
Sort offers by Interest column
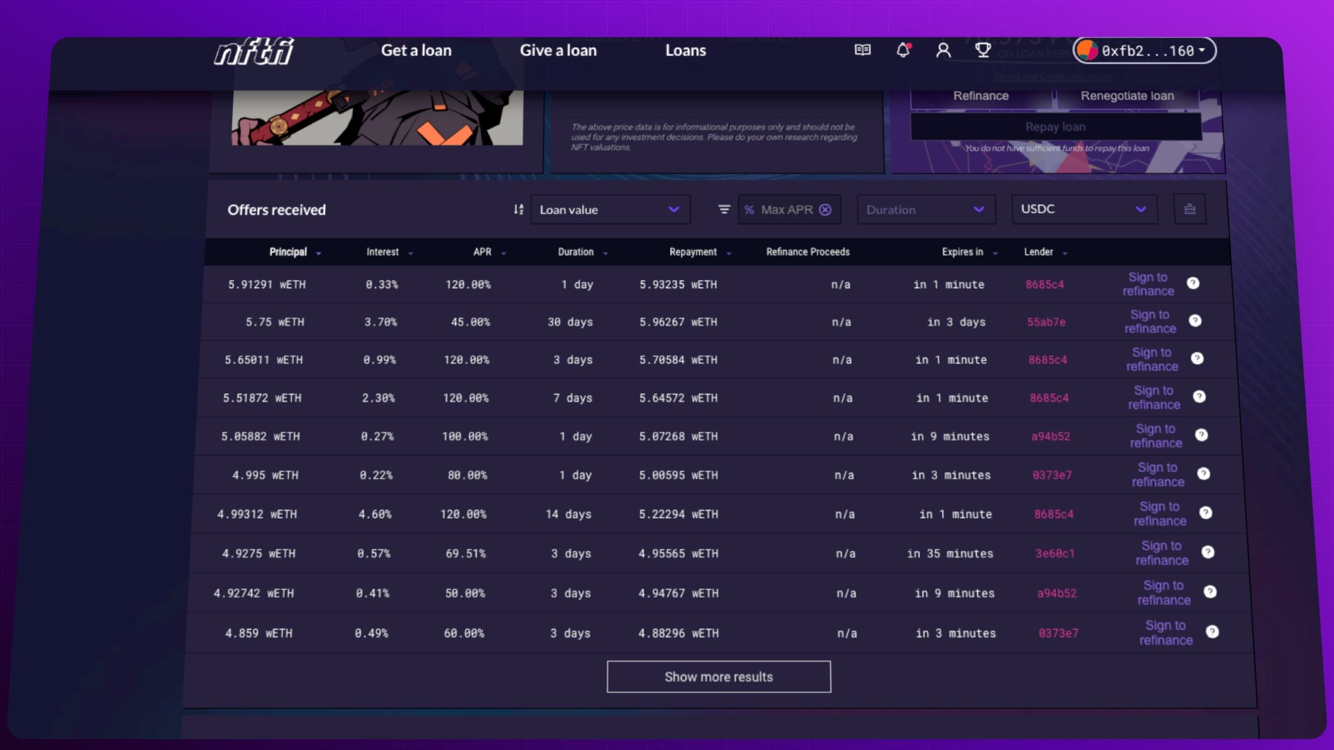pos(389,252)
